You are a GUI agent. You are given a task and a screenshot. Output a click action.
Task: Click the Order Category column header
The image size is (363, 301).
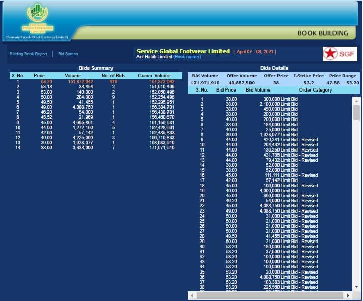click(316, 90)
